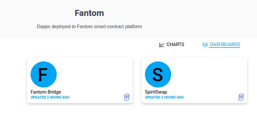The width and height of the screenshot is (257, 131).
Task: Click the underline beneath Dashboards label
Action: [x=224, y=48]
